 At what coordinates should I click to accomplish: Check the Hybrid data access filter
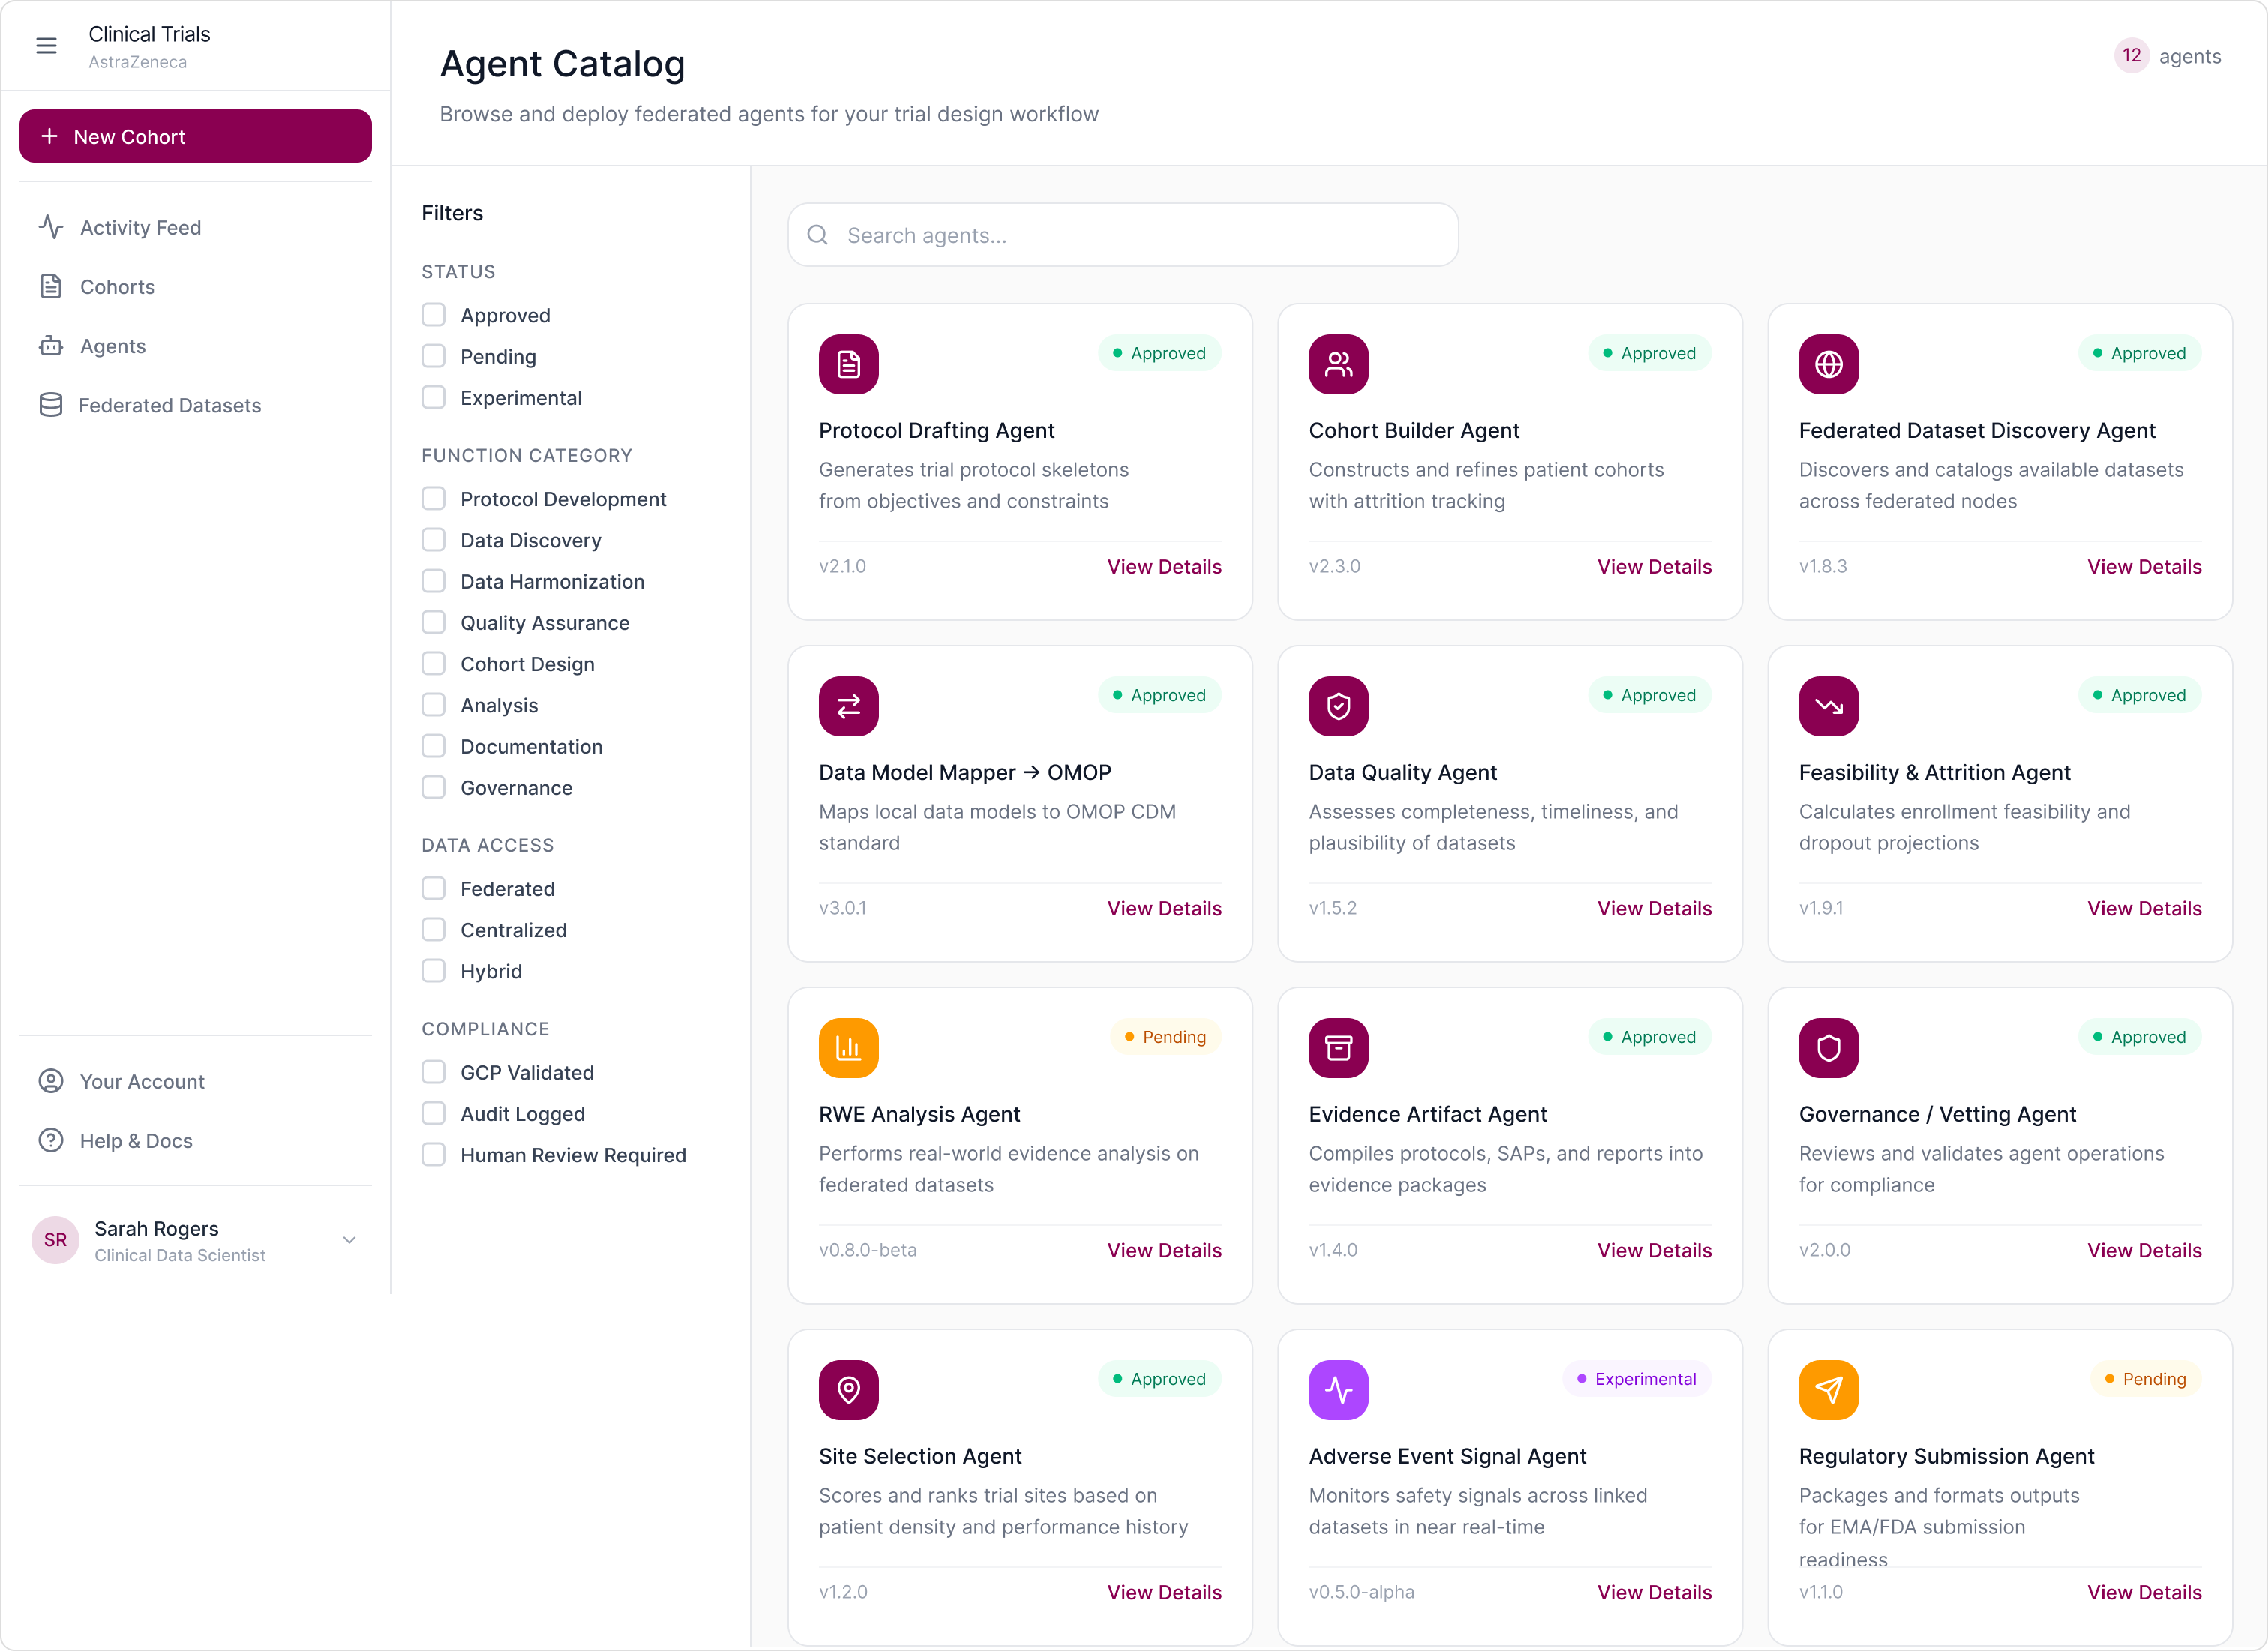[x=433, y=970]
